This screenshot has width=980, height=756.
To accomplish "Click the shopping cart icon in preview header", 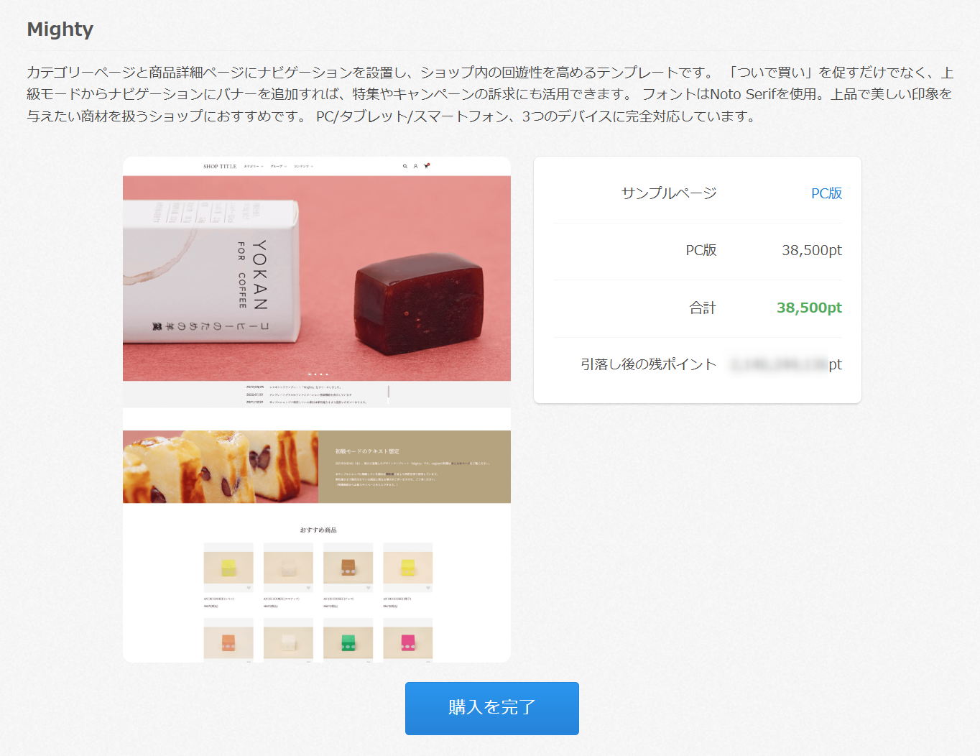I will point(427,166).
